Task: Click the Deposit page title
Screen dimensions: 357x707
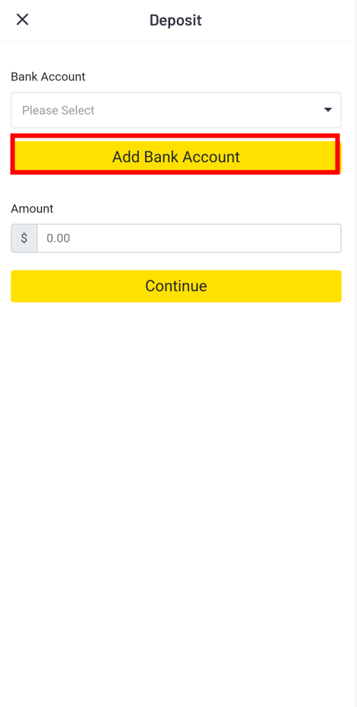Action: coord(175,20)
